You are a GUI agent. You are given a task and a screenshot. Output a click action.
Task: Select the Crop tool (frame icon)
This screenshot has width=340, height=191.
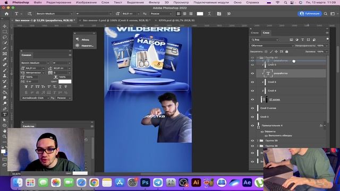click(x=5, y=54)
